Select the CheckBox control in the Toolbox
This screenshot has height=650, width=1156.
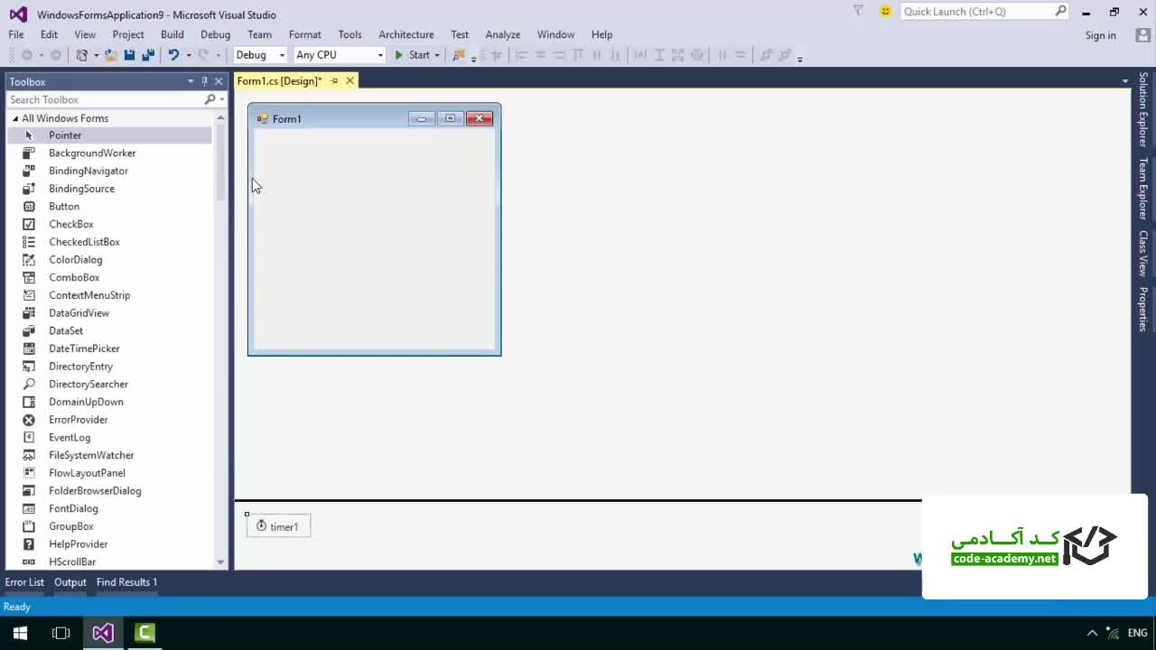[x=70, y=224]
